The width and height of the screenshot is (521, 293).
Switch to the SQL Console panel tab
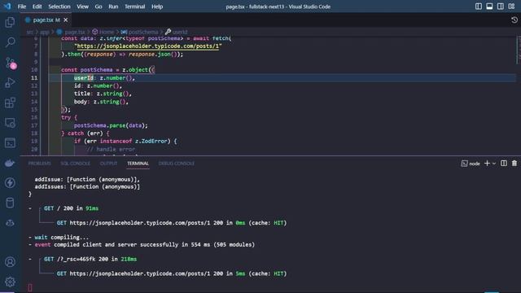click(x=75, y=164)
